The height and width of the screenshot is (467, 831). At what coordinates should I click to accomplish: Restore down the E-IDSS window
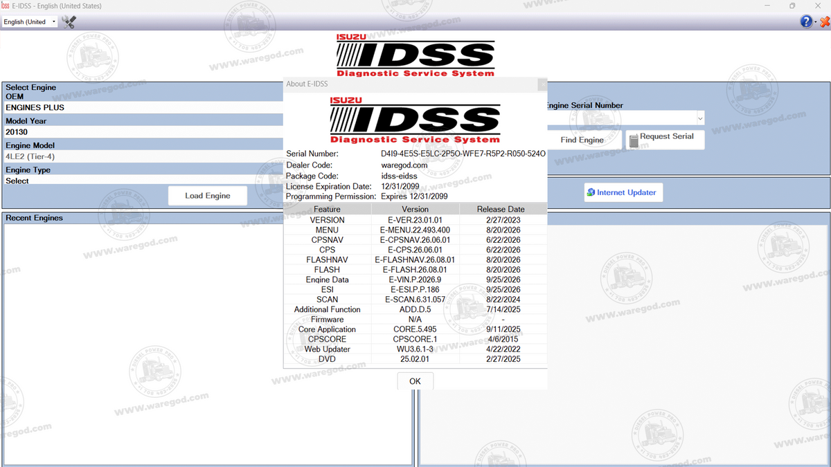coord(792,6)
